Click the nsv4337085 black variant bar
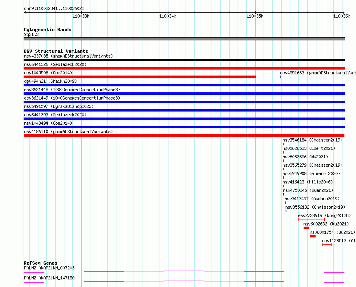The width and height of the screenshot is (356, 287). point(184,60)
